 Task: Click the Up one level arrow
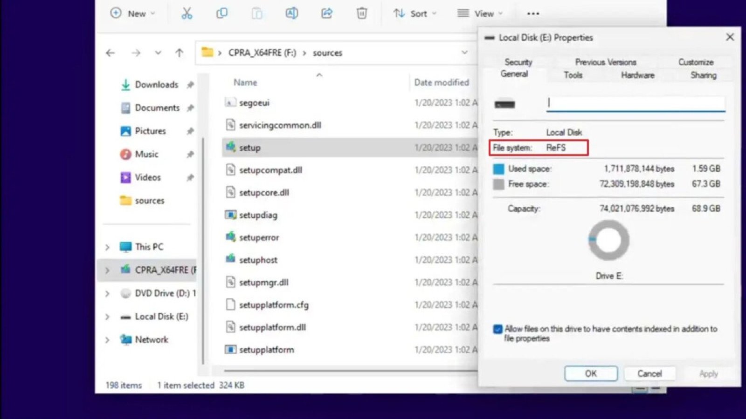coord(180,53)
